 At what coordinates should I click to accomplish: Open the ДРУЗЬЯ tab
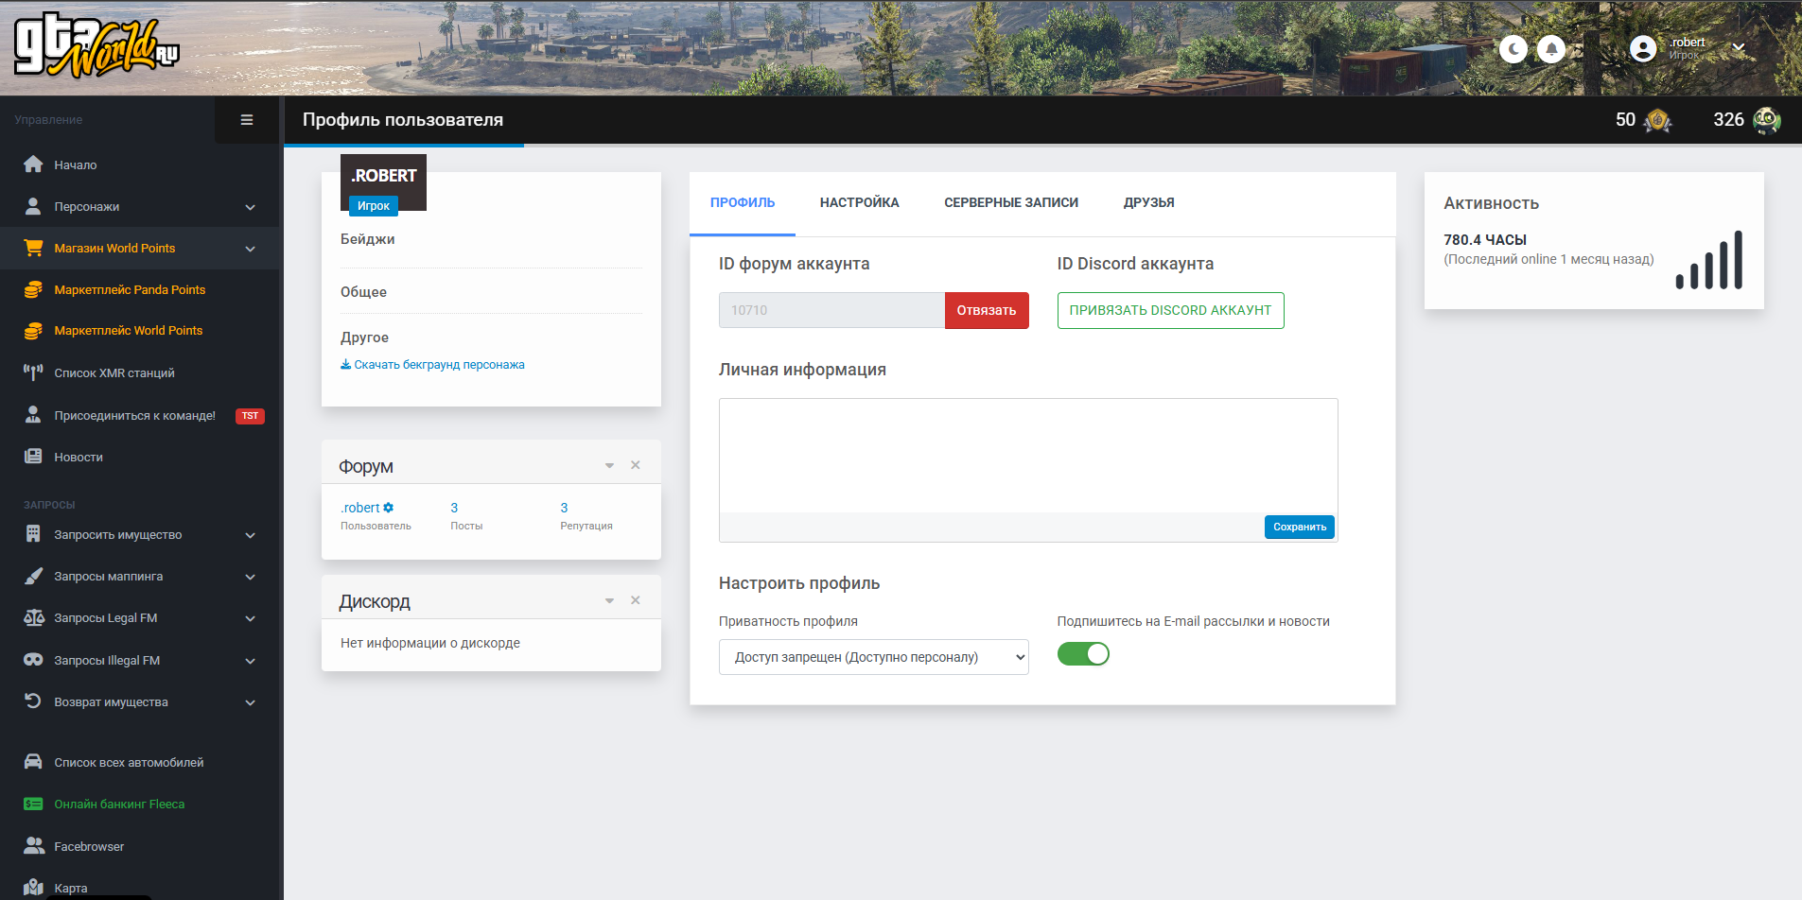click(x=1148, y=203)
